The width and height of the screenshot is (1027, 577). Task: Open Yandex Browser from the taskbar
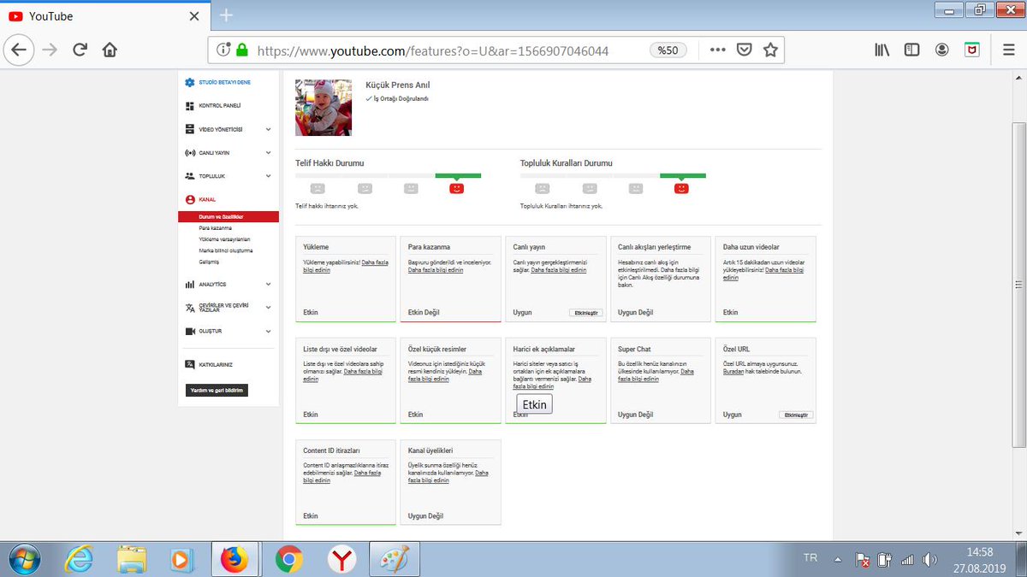tap(342, 559)
